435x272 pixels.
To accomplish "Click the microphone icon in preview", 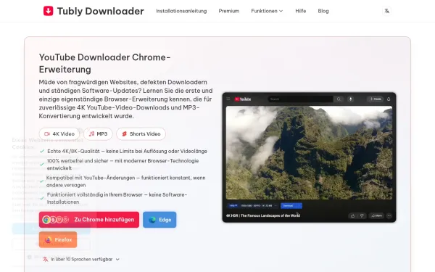I will point(351,99).
